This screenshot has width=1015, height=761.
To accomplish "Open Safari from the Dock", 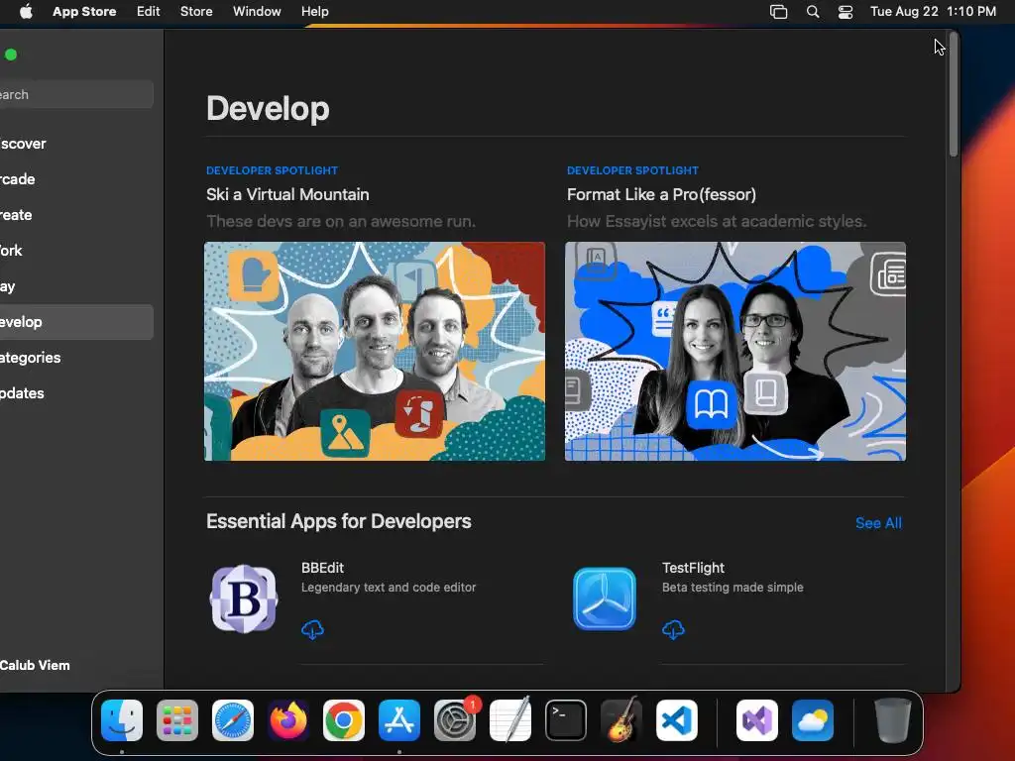I will click(233, 720).
